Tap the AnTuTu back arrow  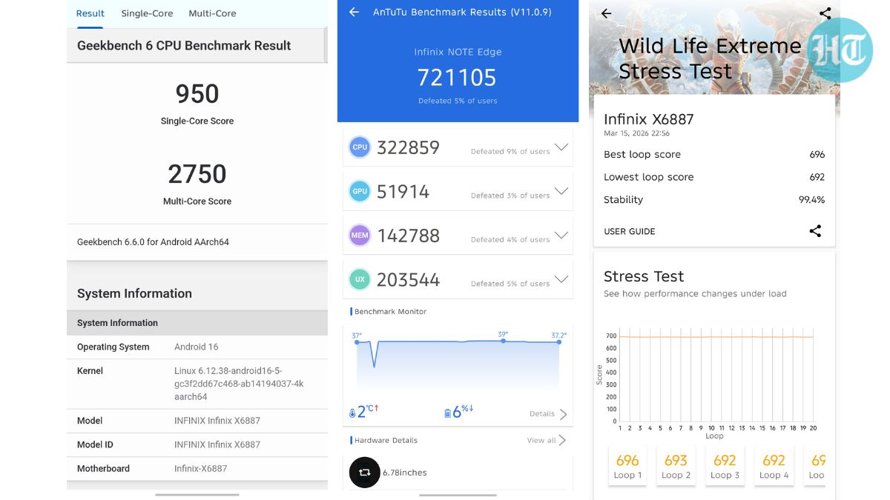tap(354, 12)
